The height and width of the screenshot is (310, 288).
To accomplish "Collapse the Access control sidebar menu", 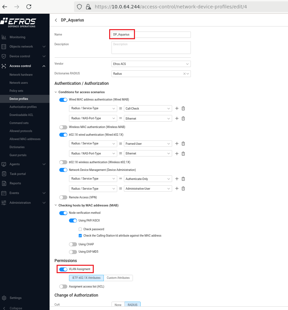I will (44, 66).
